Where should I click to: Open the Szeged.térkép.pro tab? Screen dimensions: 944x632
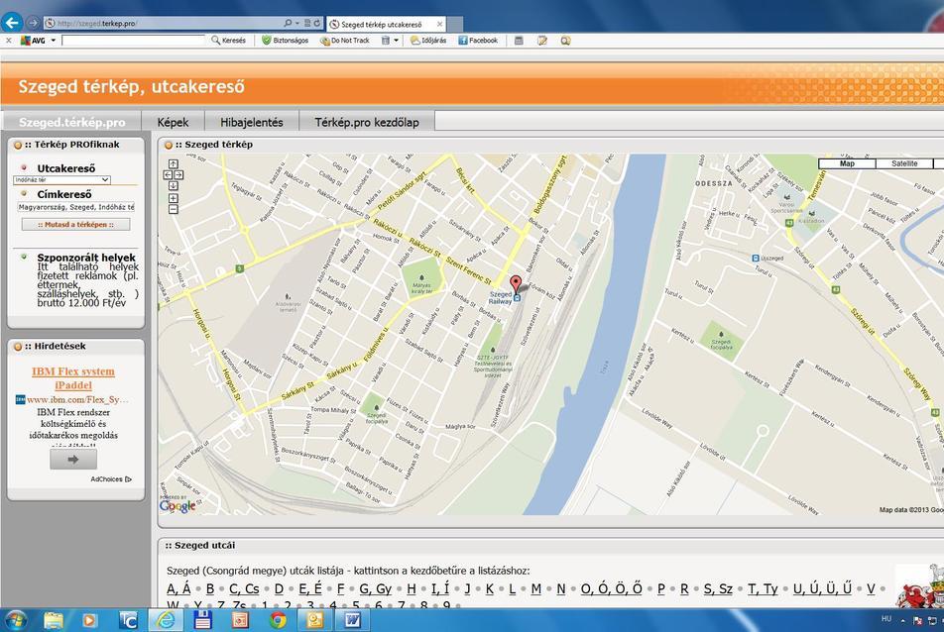(x=72, y=122)
